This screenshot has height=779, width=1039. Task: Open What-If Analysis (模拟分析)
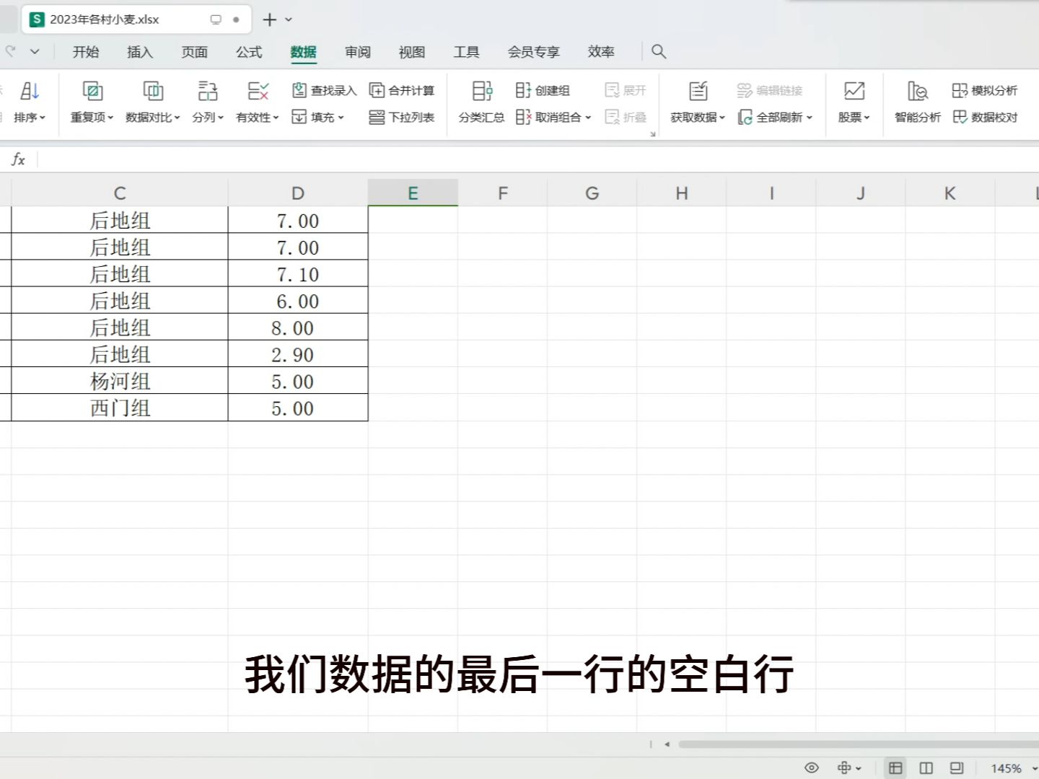click(985, 90)
